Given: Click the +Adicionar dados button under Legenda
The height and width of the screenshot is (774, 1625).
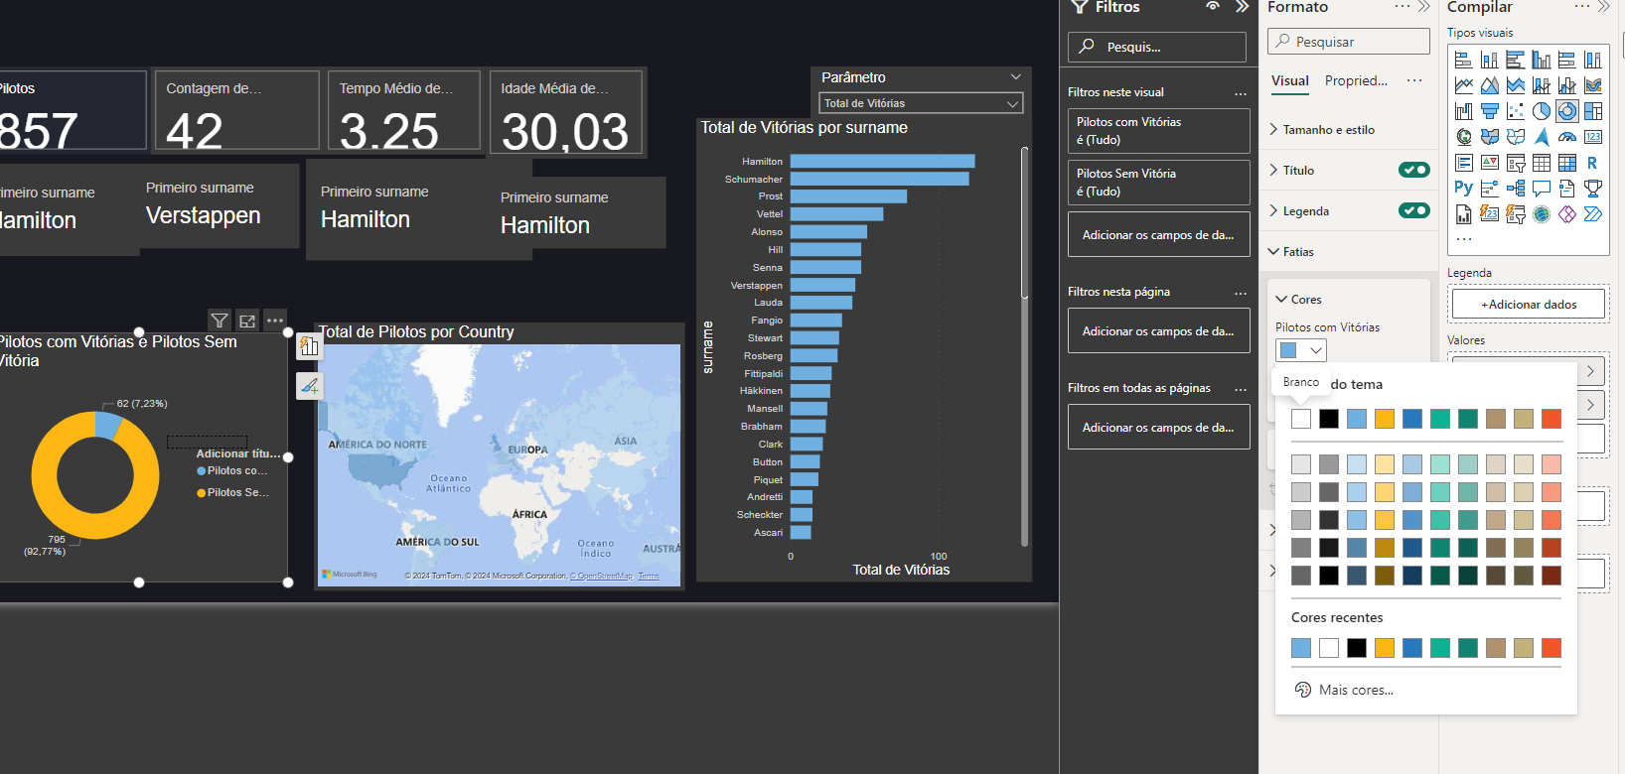Looking at the screenshot, I should coord(1529,305).
